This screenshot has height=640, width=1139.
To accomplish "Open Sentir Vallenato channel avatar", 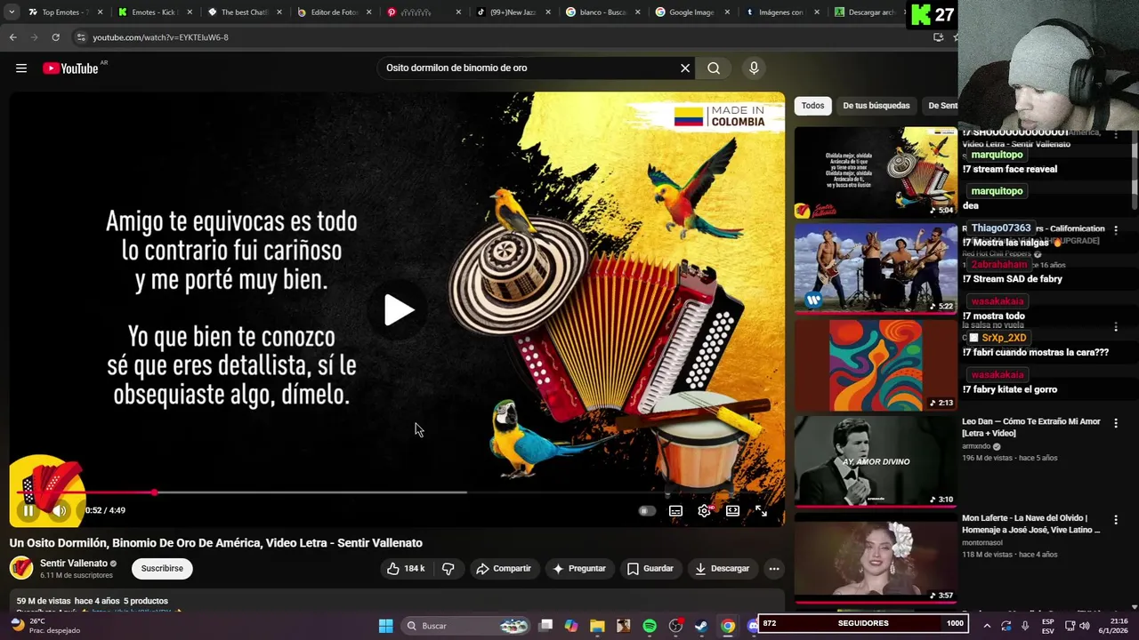I will coord(21,568).
